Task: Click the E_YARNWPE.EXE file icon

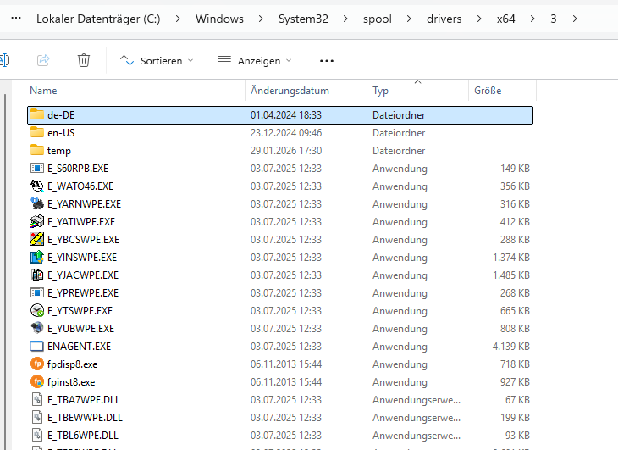Action: (x=37, y=203)
